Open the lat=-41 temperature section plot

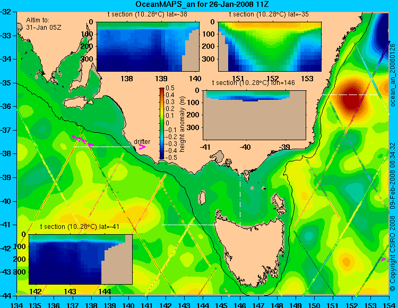(x=81, y=259)
